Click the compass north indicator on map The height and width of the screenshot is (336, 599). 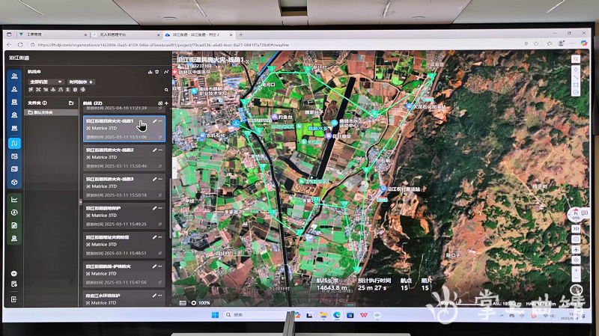point(576,213)
